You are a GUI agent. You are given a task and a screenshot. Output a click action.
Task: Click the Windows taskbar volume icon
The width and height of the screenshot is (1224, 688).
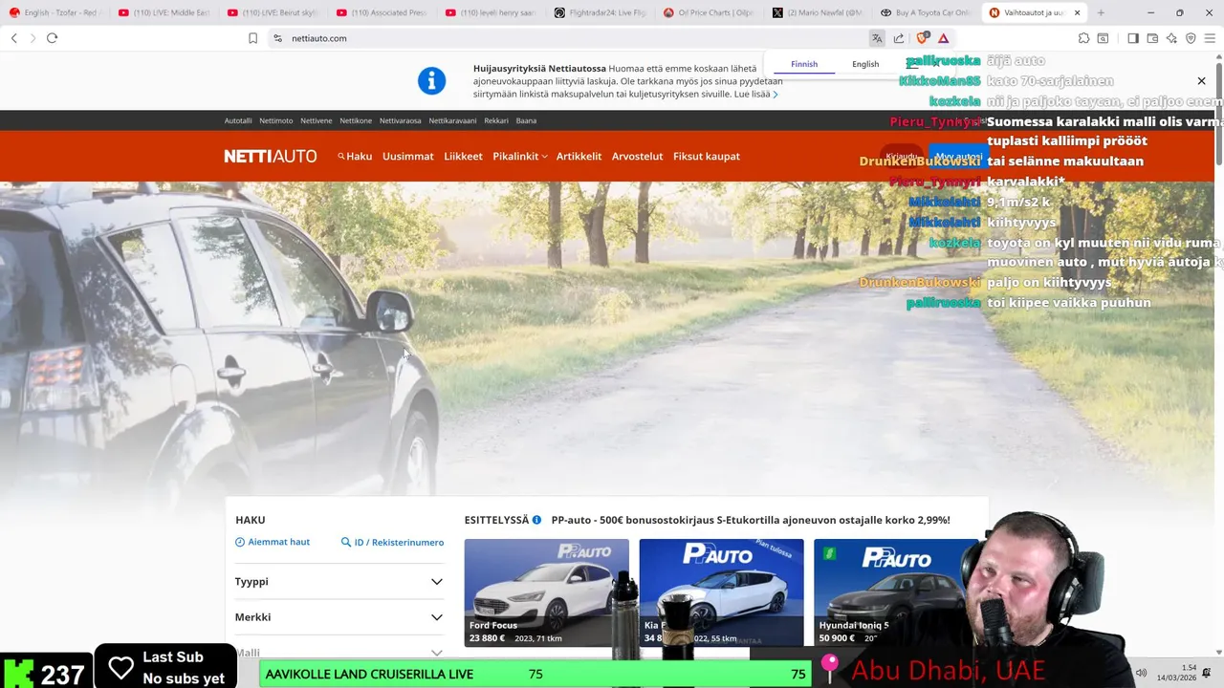[x=1141, y=674]
